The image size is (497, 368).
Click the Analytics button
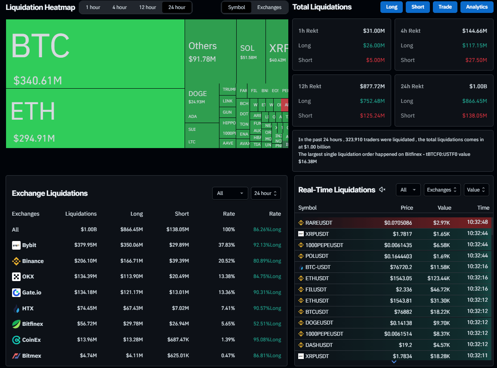tap(477, 7)
